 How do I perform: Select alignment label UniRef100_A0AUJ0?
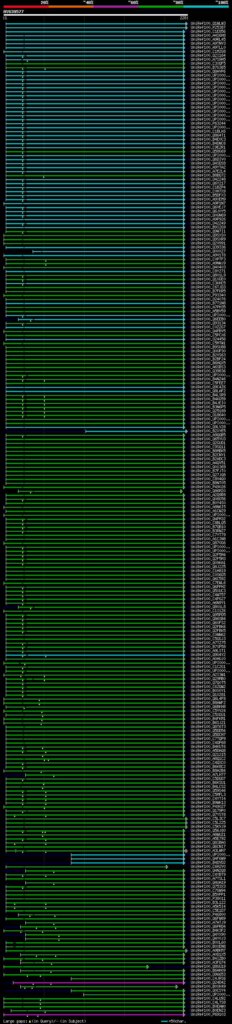tap(208, 659)
